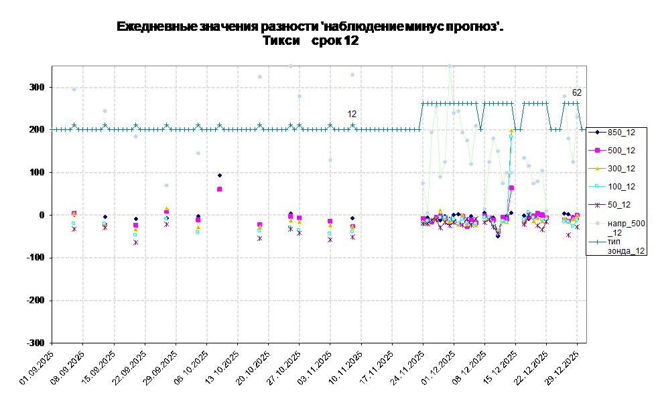Screen dimensions: 654x401
Task: Select the 50_12 legend text
Action: [x=619, y=205]
